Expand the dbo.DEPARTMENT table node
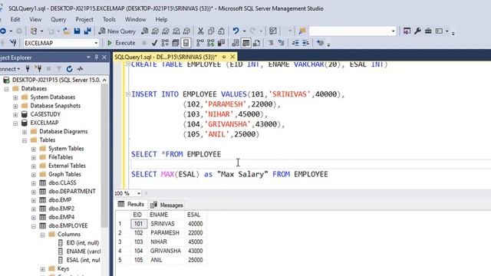This screenshot has width=491, height=276. [x=34, y=192]
